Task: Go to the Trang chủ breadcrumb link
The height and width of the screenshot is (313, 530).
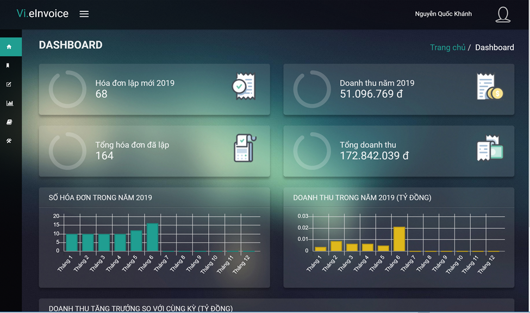Action: click(x=447, y=47)
